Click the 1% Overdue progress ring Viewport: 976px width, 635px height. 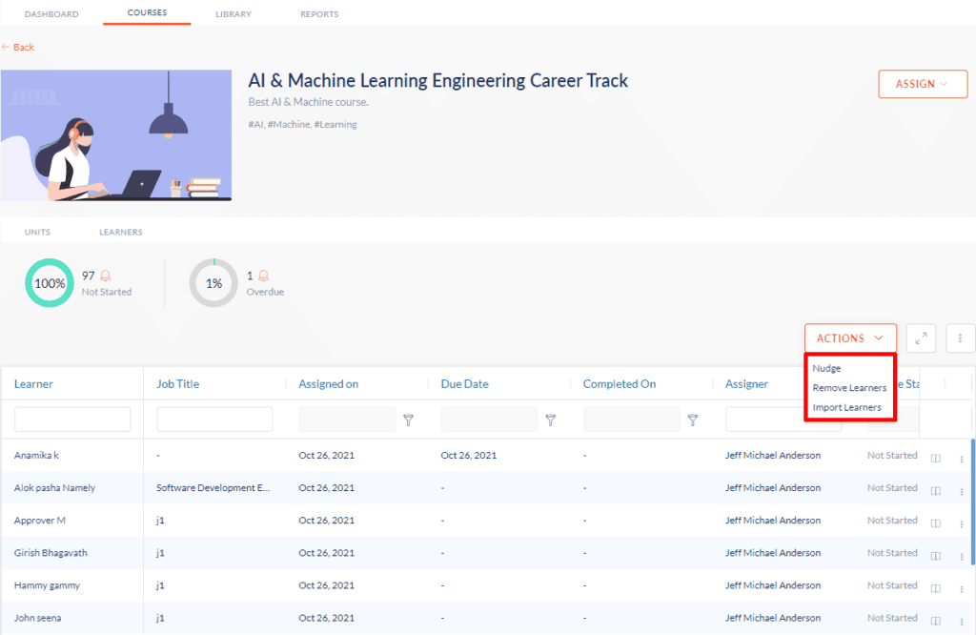tap(213, 283)
